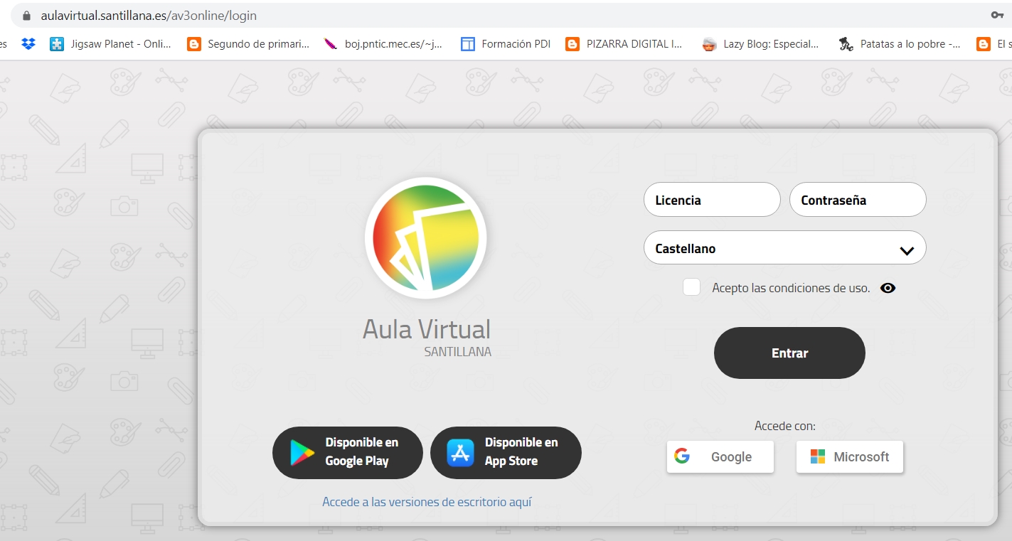
Task: Click the Contraseña input field
Action: click(857, 200)
